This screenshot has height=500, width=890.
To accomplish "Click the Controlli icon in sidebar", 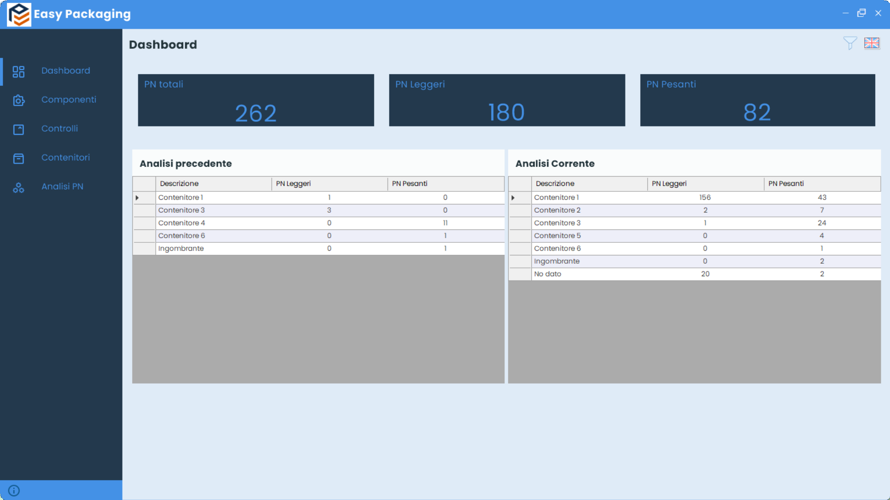I will pos(19,129).
